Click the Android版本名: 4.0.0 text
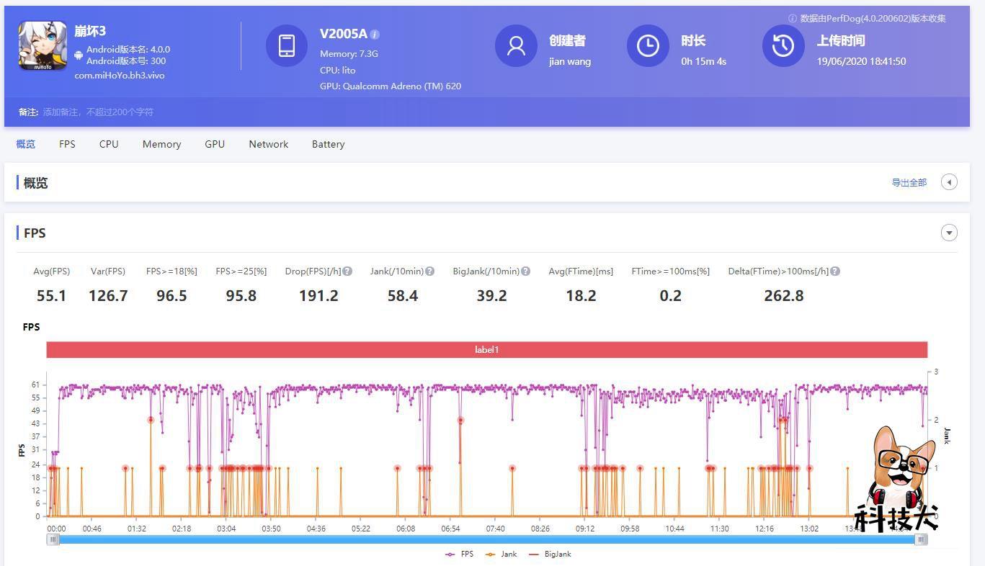Viewport: 985px width, 566px height. click(x=128, y=50)
